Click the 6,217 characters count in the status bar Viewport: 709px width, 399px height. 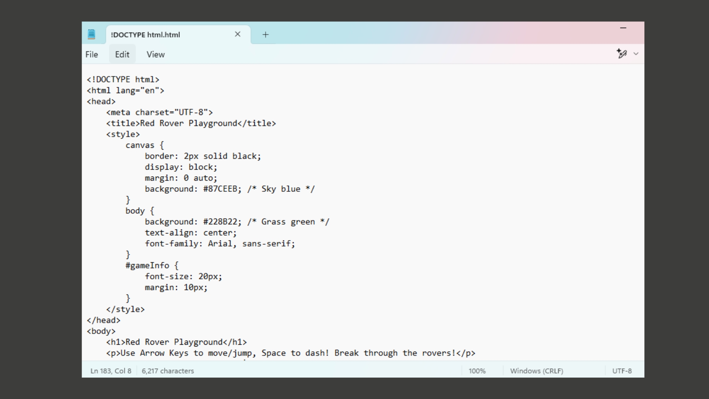click(x=168, y=371)
